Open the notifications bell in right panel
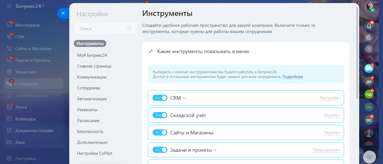This screenshot has width=383, height=164. 369,26
